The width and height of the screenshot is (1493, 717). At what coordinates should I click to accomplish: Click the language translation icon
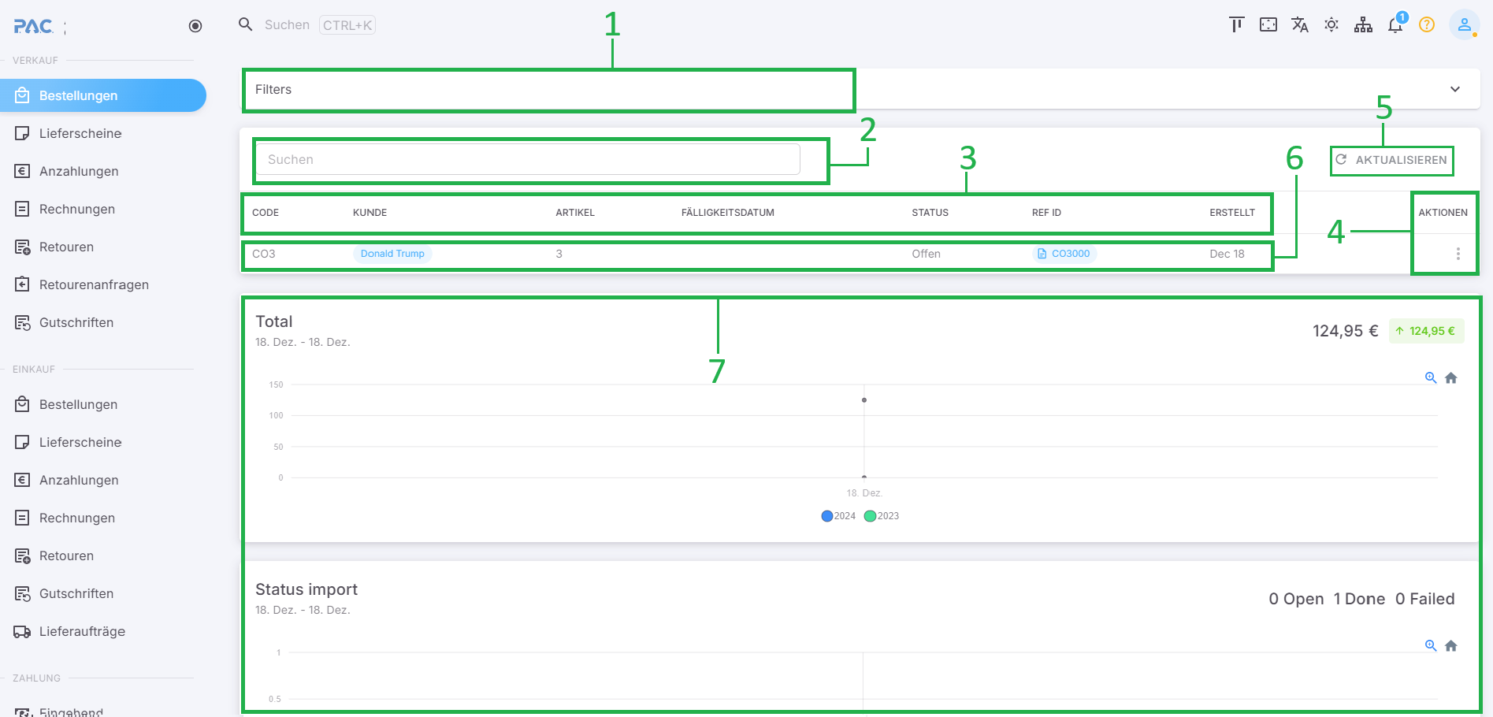pos(1300,25)
